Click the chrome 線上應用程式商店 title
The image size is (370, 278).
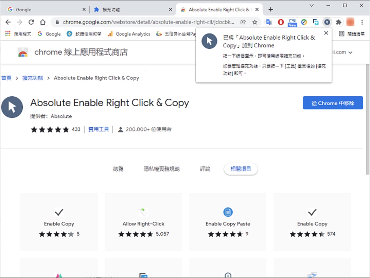[81, 52]
